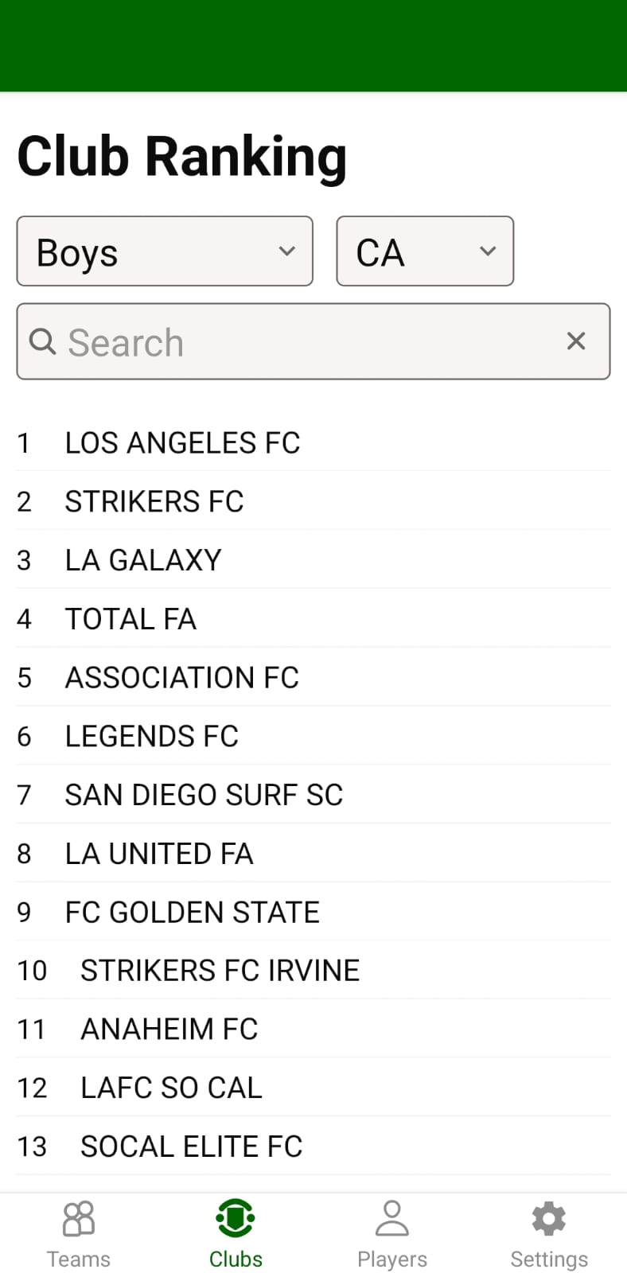Image resolution: width=627 pixels, height=1273 pixels.
Task: Open the Players person icon
Action: pos(391,1219)
